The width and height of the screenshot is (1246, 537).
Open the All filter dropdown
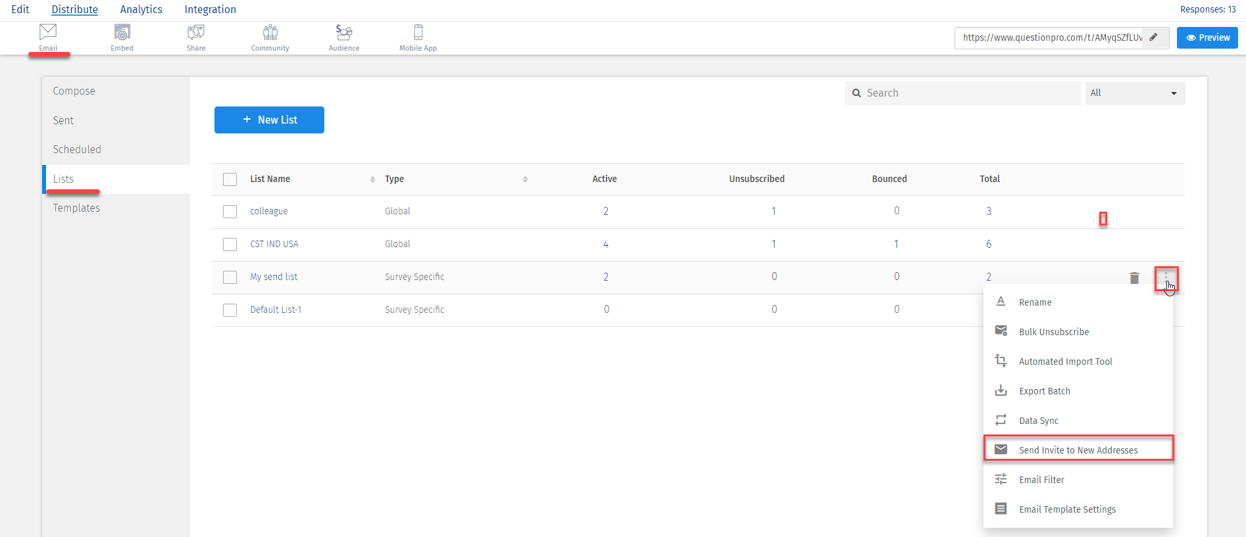(x=1135, y=93)
